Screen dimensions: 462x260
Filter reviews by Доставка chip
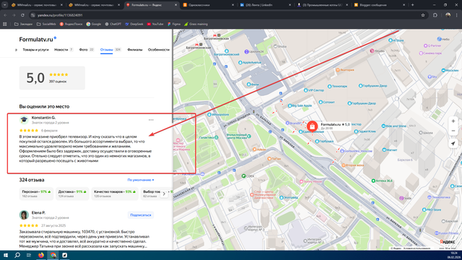click(72, 194)
